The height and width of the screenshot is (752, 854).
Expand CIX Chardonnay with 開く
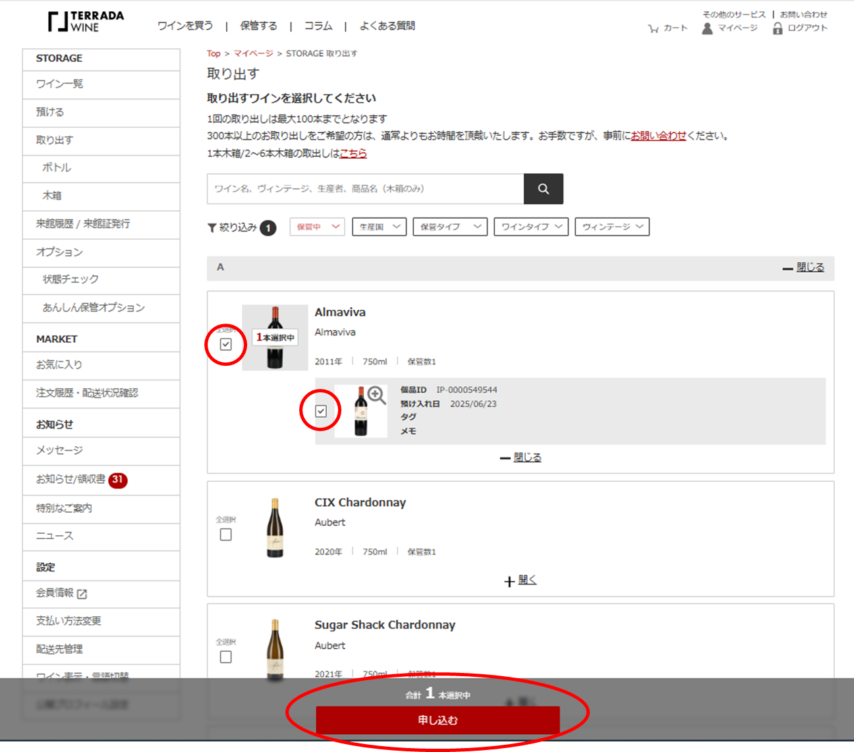521,581
